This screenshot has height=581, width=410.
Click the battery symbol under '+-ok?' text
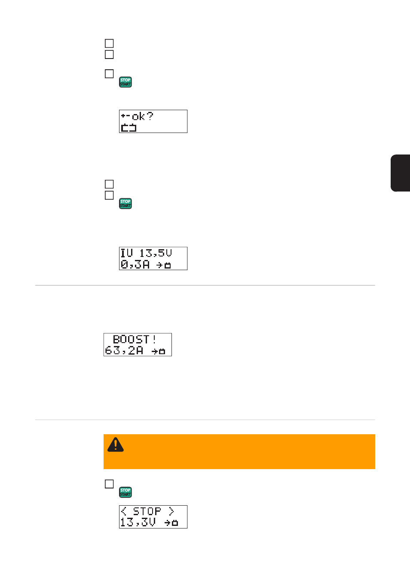coord(129,127)
